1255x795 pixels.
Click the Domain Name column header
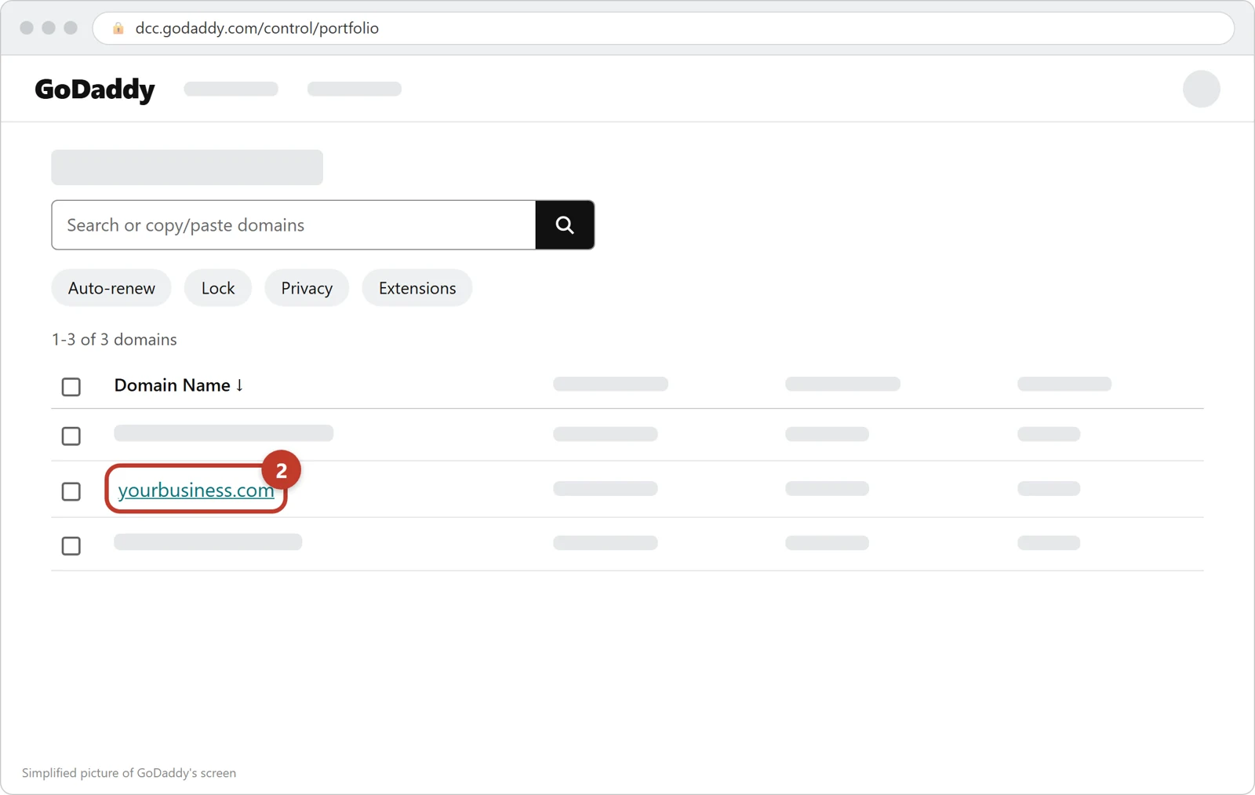(x=179, y=385)
